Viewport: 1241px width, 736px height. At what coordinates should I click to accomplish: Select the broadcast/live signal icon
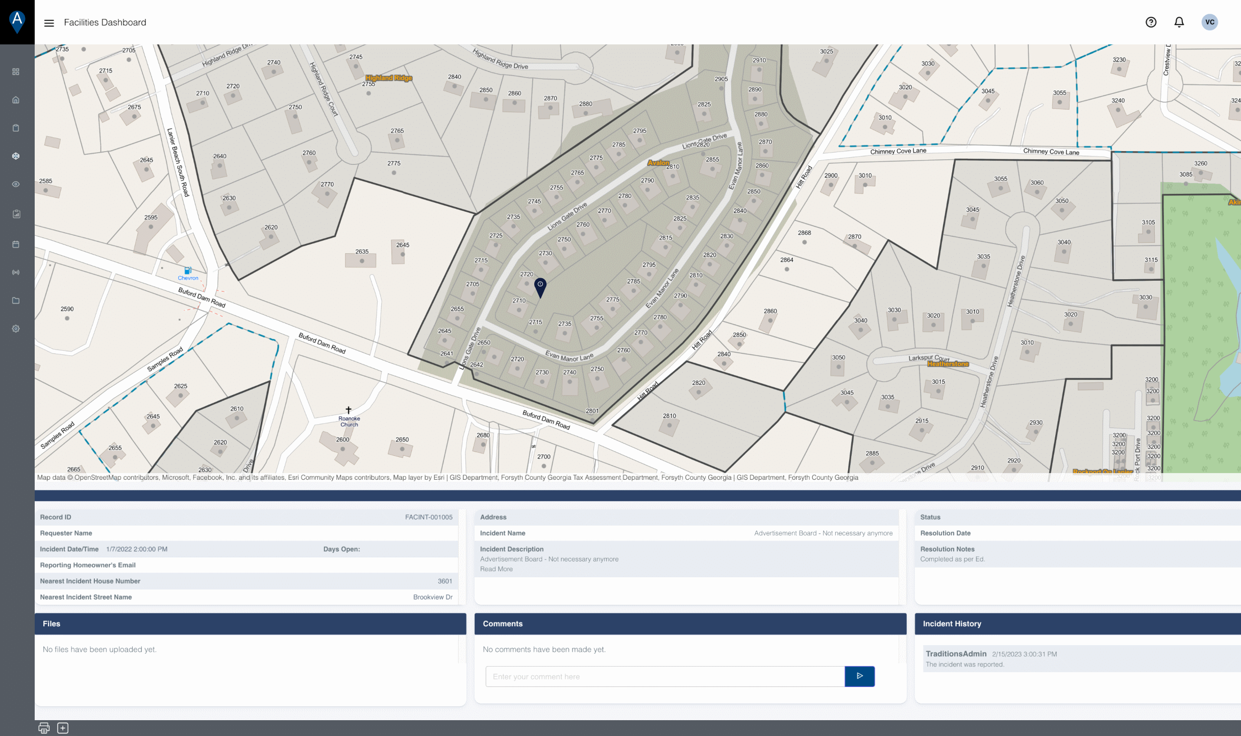16,272
